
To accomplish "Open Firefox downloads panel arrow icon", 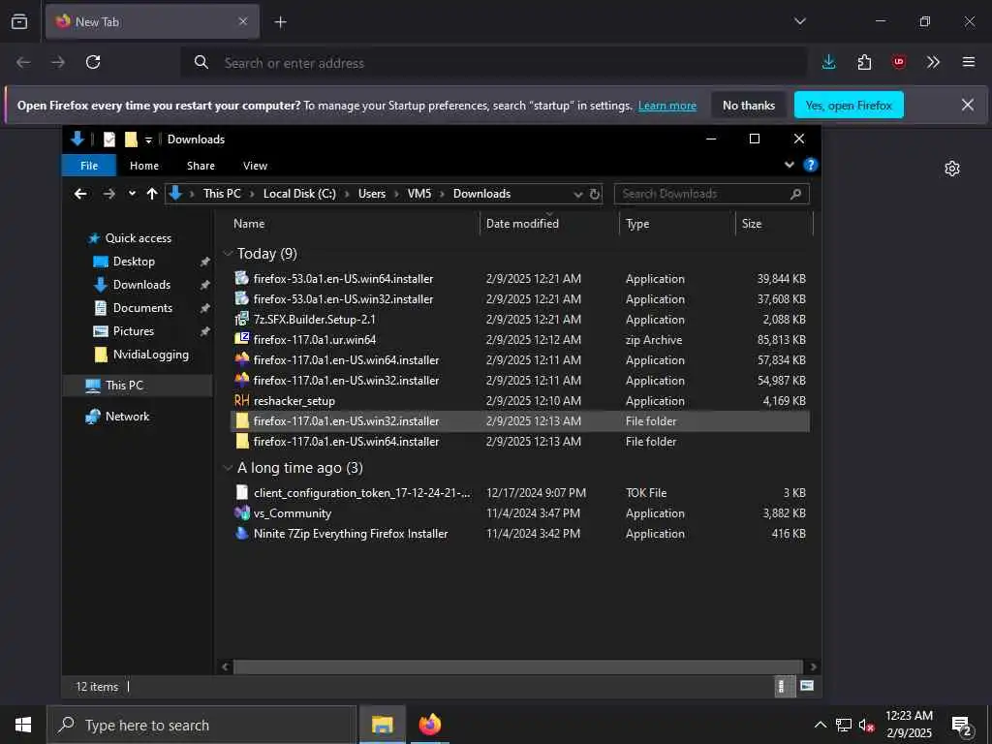I will pos(829,62).
